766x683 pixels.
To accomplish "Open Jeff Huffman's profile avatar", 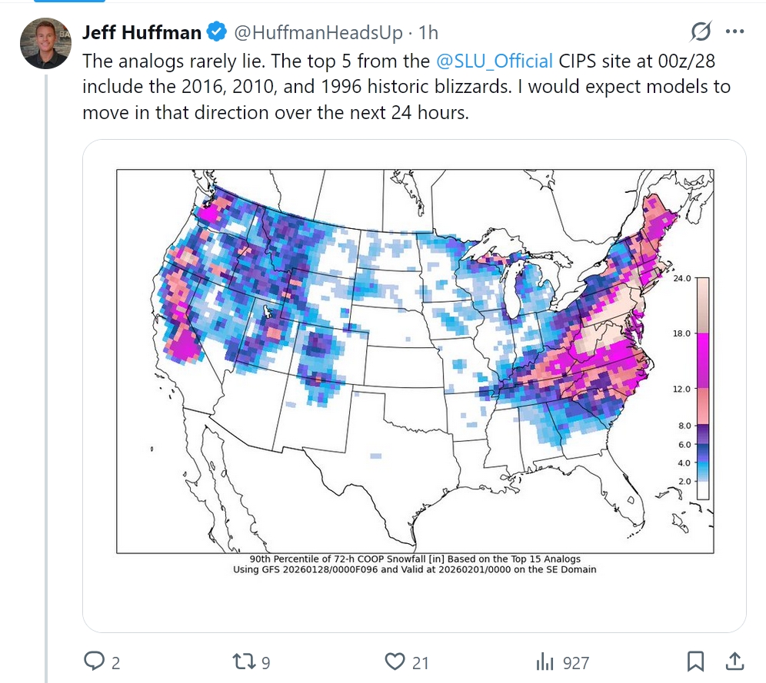I will 45,42.
